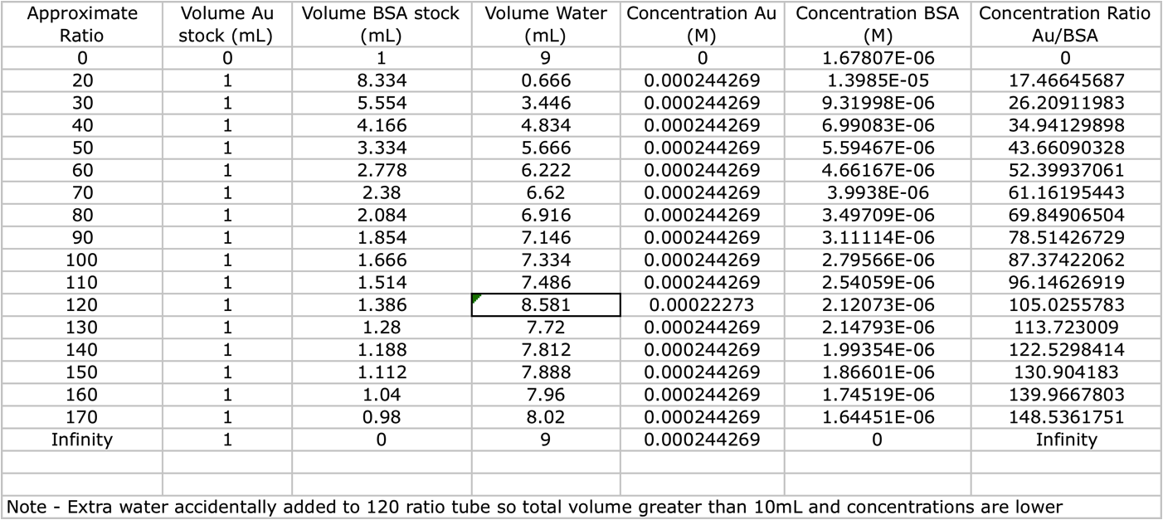The width and height of the screenshot is (1163, 520).
Task: Click the Volume BSA stock column header
Action: coord(381,24)
